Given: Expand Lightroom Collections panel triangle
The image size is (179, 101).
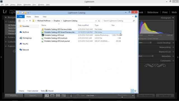Looking at the screenshot, I should pos(6,42).
